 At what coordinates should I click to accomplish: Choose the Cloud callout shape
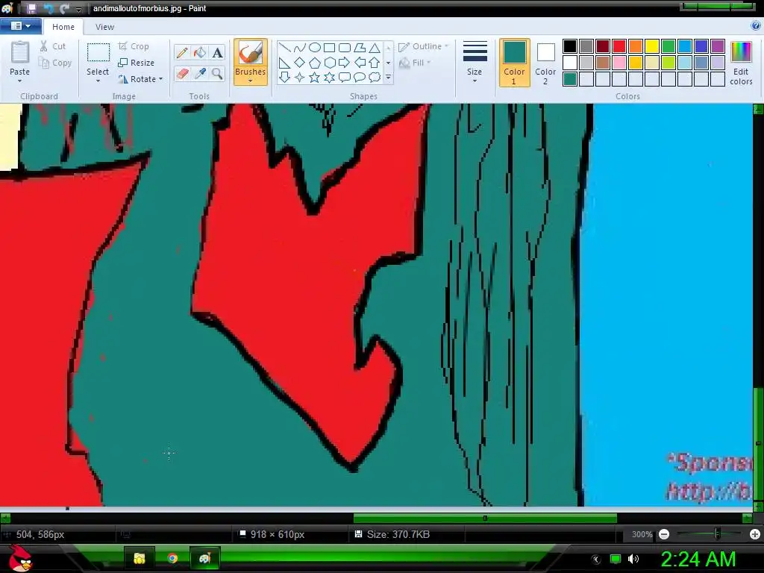[x=375, y=77]
